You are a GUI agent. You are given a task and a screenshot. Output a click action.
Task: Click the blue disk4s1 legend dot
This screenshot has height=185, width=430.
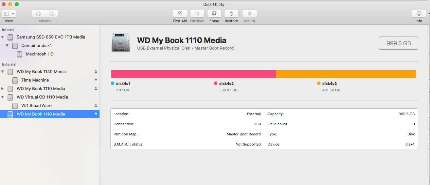pyautogui.click(x=113, y=84)
